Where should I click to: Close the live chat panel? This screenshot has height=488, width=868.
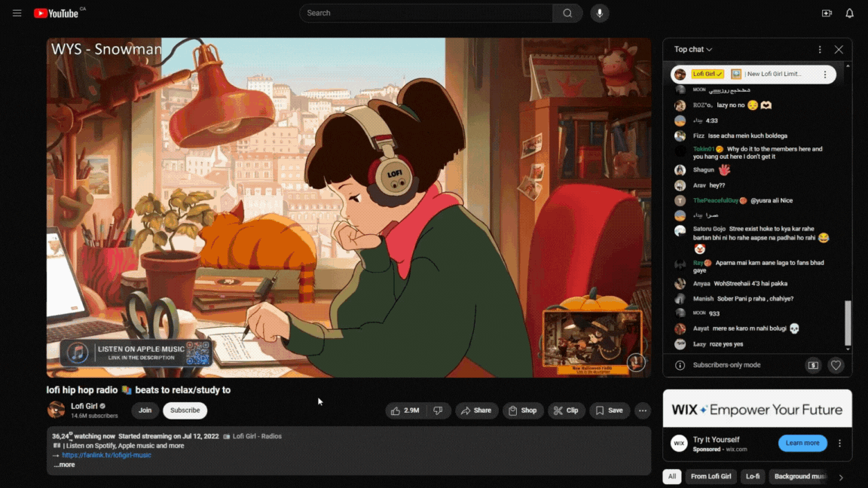coord(839,49)
